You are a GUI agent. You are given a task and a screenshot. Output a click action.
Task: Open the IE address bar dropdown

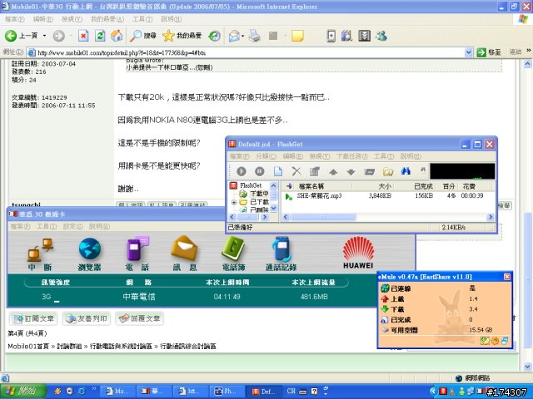click(468, 52)
